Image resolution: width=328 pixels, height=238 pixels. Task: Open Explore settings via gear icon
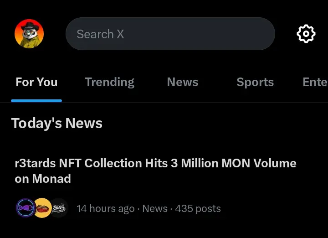306,34
